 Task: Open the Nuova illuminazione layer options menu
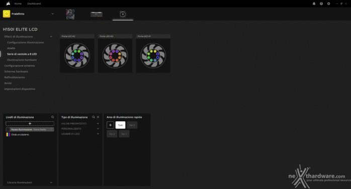pyautogui.click(x=51, y=129)
